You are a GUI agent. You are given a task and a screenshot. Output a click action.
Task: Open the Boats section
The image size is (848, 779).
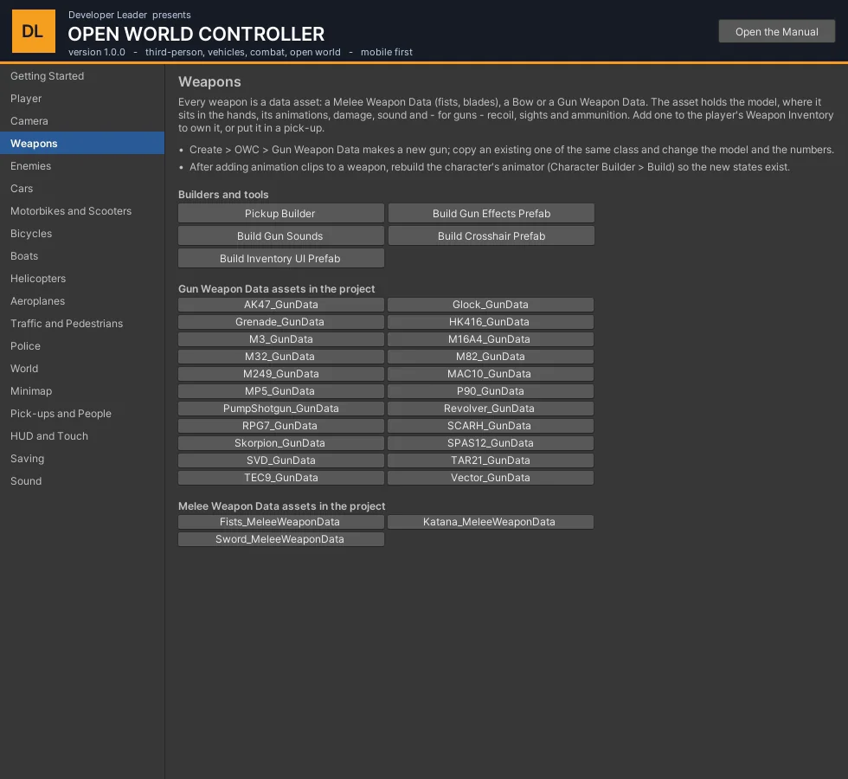pos(82,256)
